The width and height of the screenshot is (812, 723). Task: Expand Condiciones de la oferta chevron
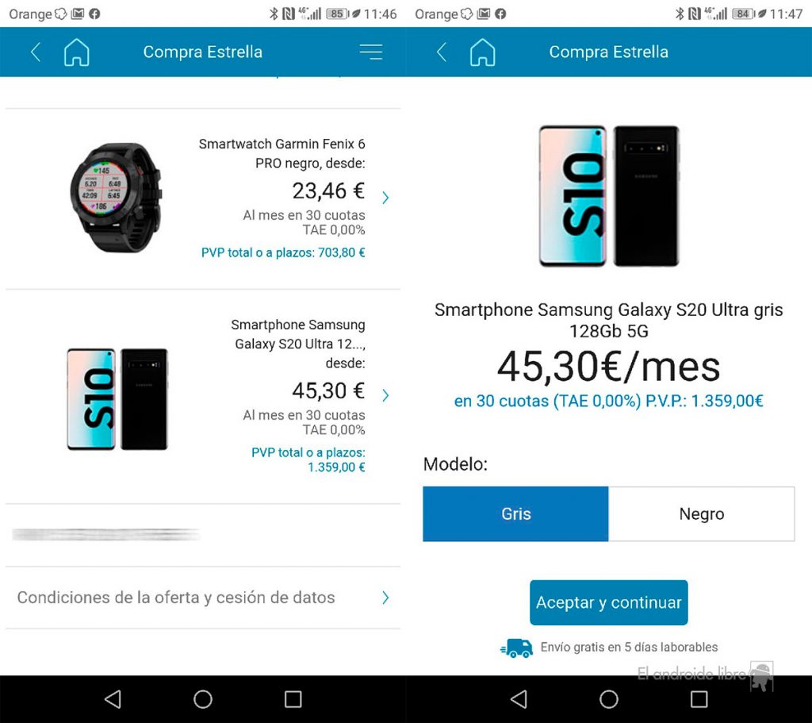[385, 598]
